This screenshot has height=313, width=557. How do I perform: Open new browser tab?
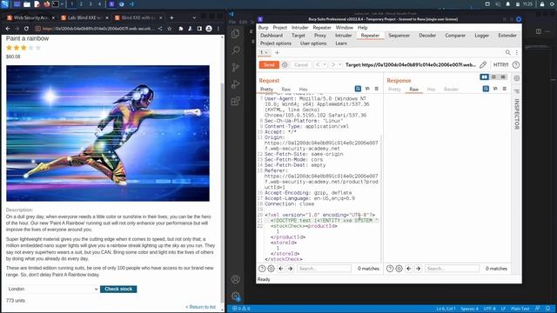click(x=171, y=17)
